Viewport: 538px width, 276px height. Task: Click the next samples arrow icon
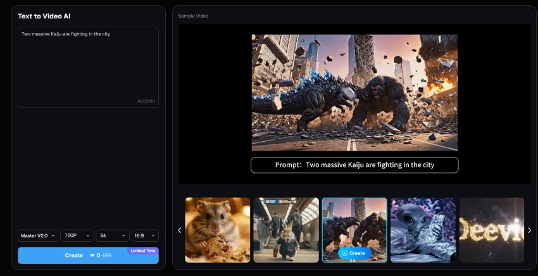tap(529, 230)
